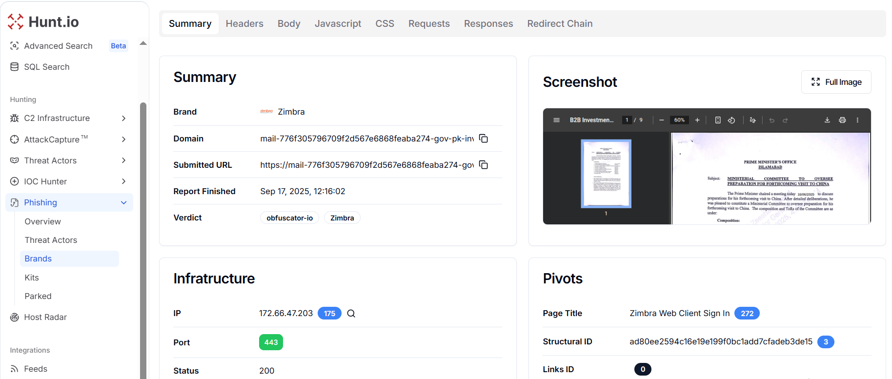Expand the AttackCapture section
The width and height of the screenshot is (892, 379).
coord(123,140)
